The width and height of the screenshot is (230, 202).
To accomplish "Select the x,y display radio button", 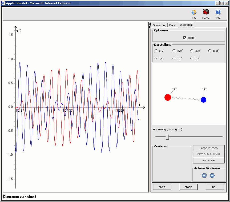I will [x=156, y=51].
